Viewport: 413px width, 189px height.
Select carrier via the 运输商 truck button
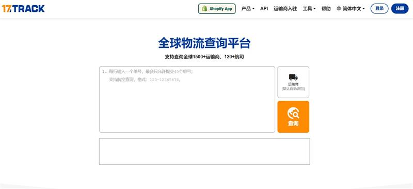[x=293, y=82]
